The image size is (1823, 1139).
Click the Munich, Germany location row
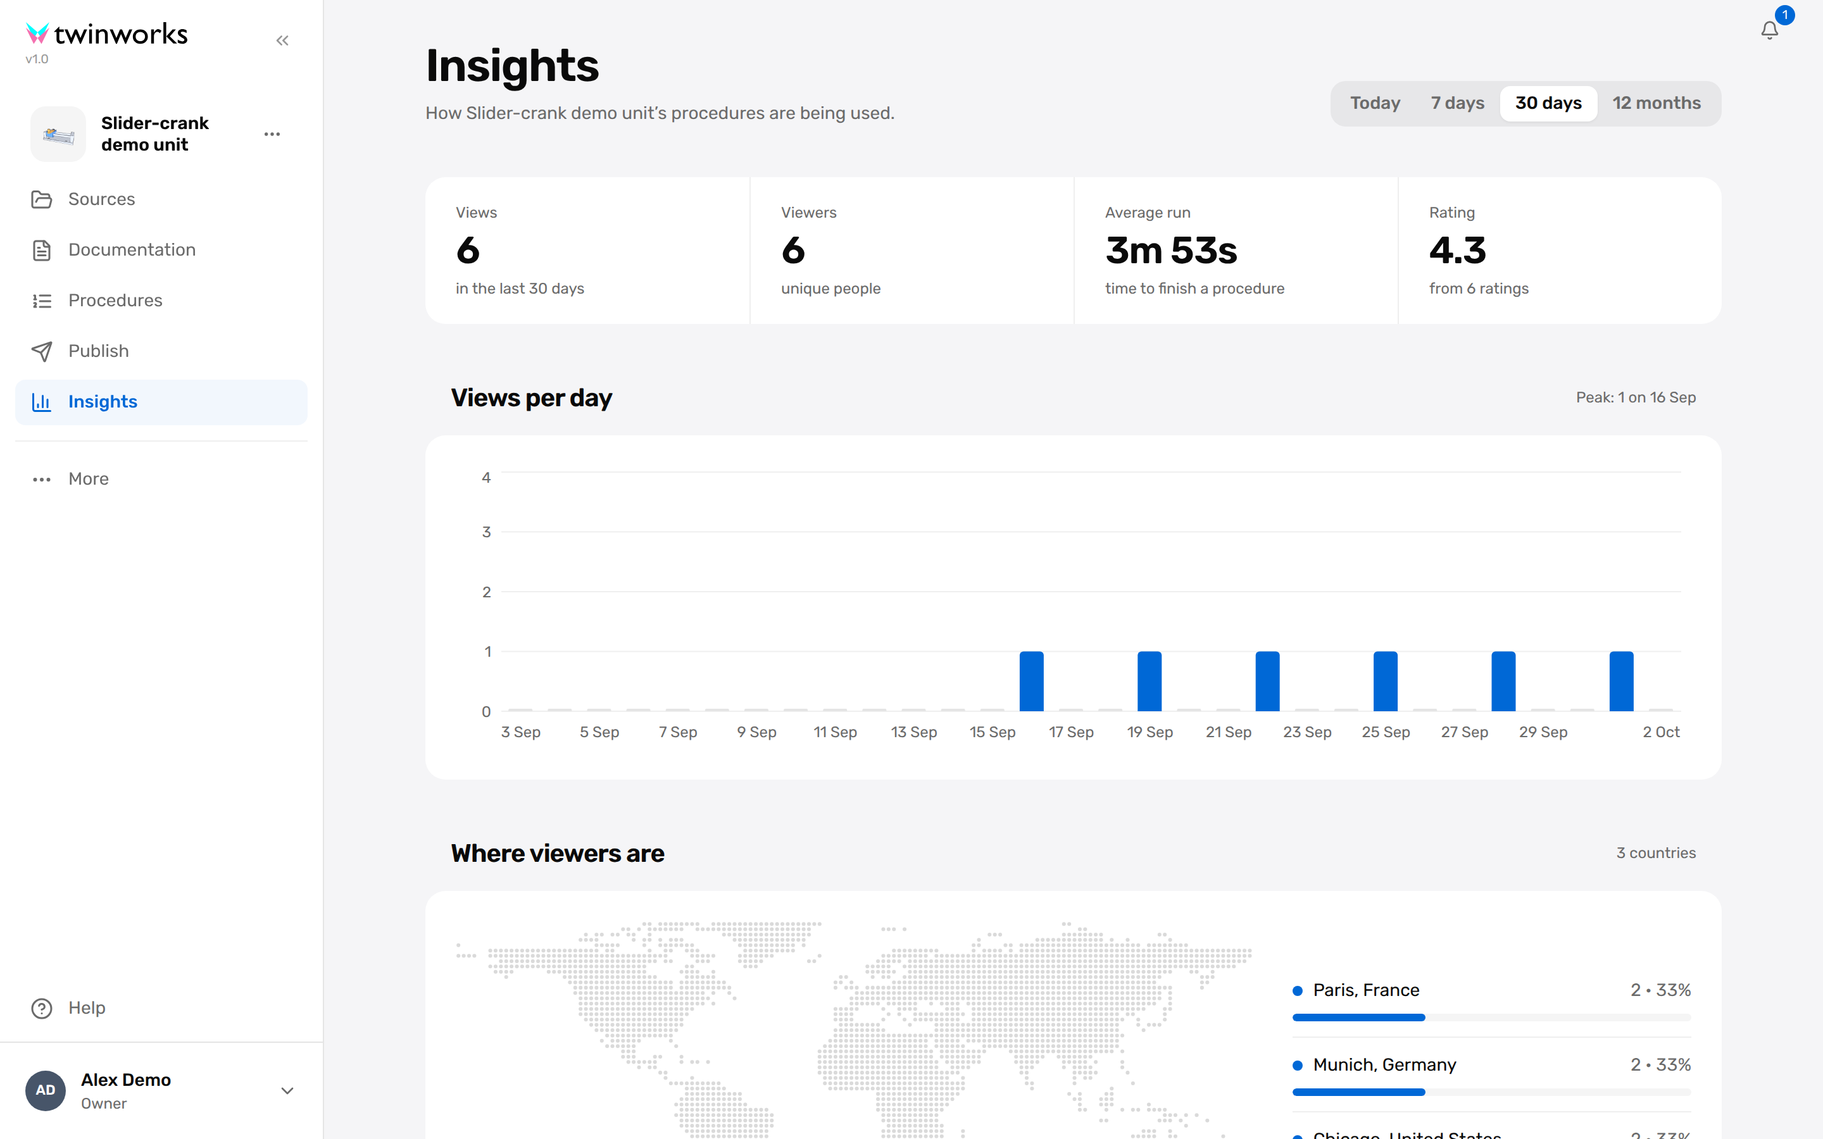coord(1491,1075)
